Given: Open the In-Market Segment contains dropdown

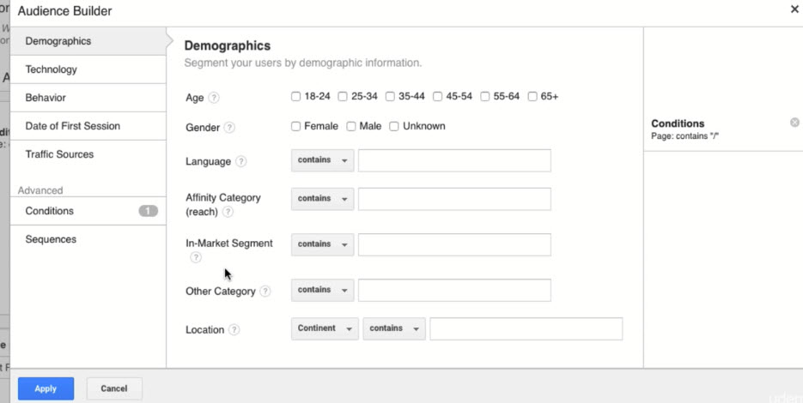Looking at the screenshot, I should pyautogui.click(x=322, y=244).
